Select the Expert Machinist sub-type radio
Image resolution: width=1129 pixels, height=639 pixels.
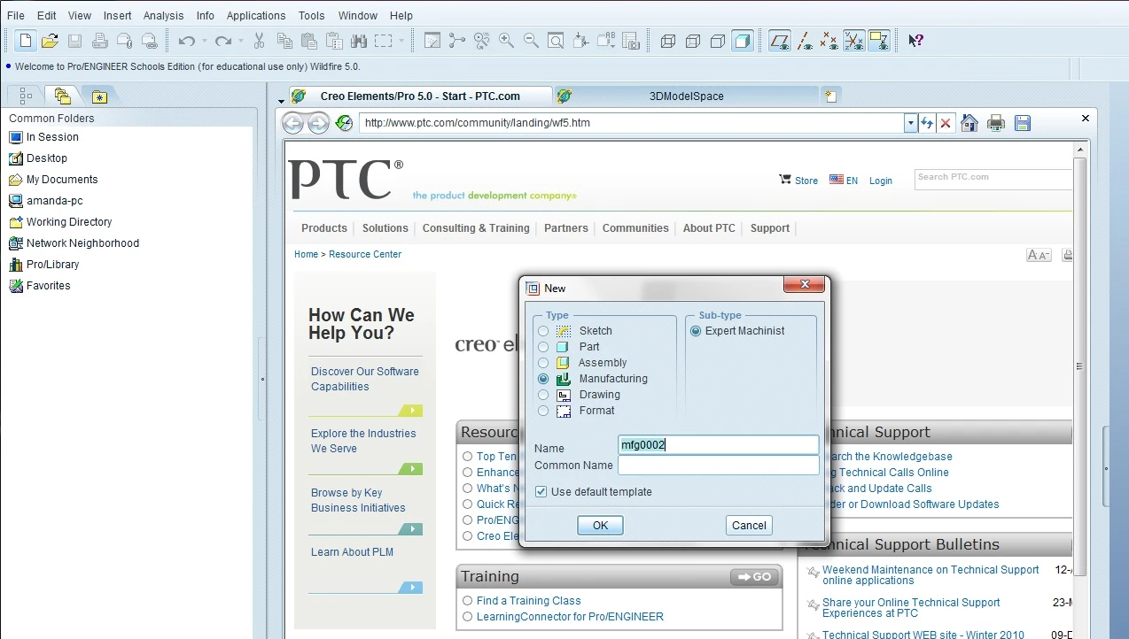point(696,331)
